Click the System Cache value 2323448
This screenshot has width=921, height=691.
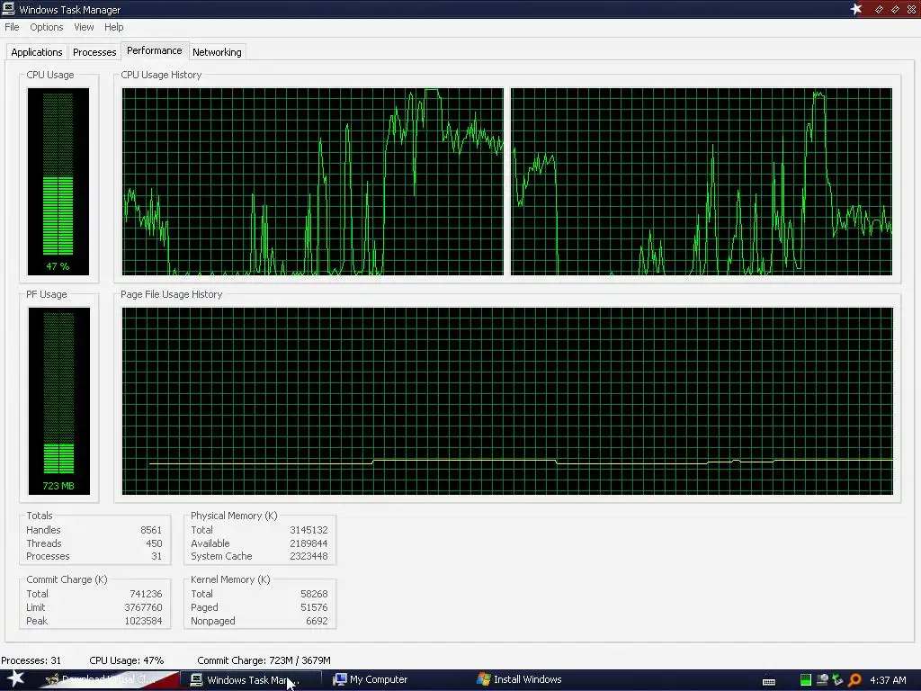click(308, 556)
